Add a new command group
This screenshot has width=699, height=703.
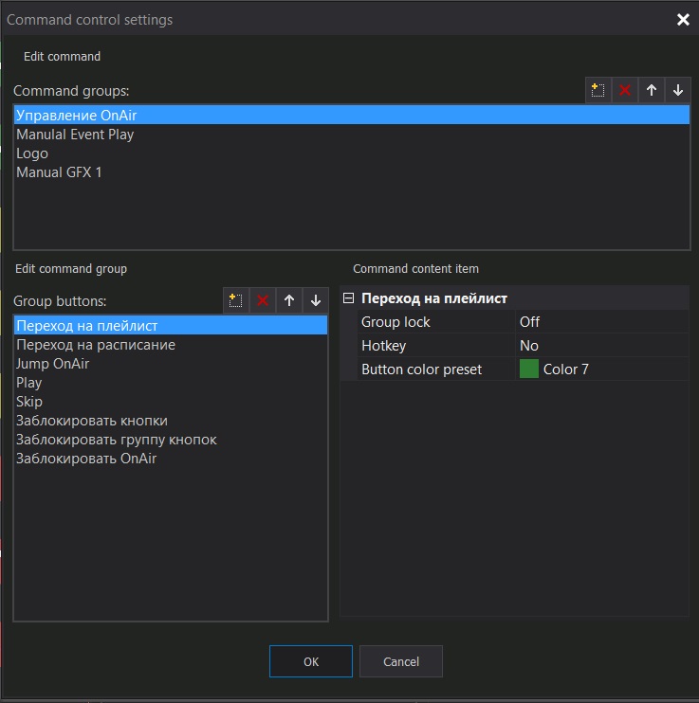(598, 90)
